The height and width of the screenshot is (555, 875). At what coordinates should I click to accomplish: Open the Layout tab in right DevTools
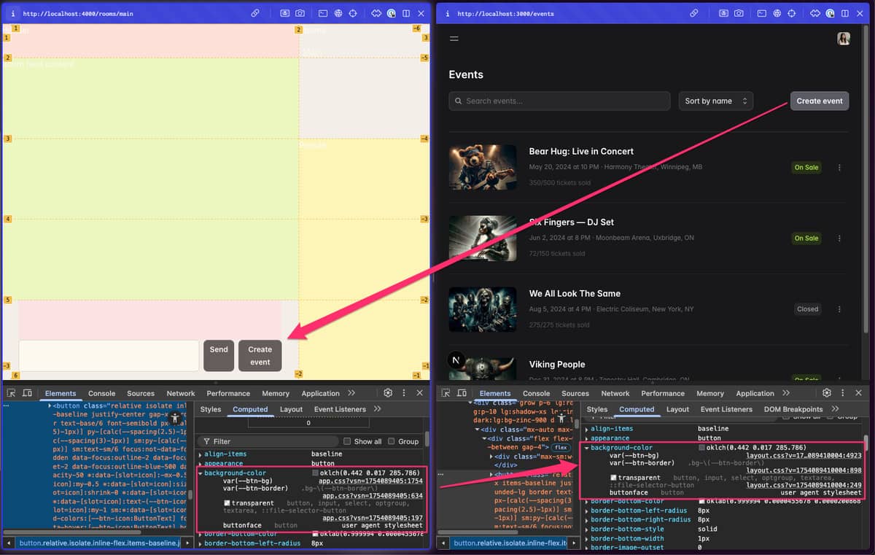[x=677, y=409]
